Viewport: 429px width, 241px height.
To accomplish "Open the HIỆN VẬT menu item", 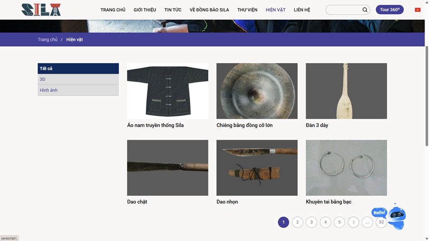I will (275, 10).
